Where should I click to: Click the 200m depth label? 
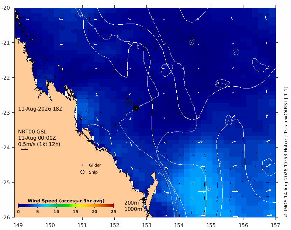coord(132,203)
